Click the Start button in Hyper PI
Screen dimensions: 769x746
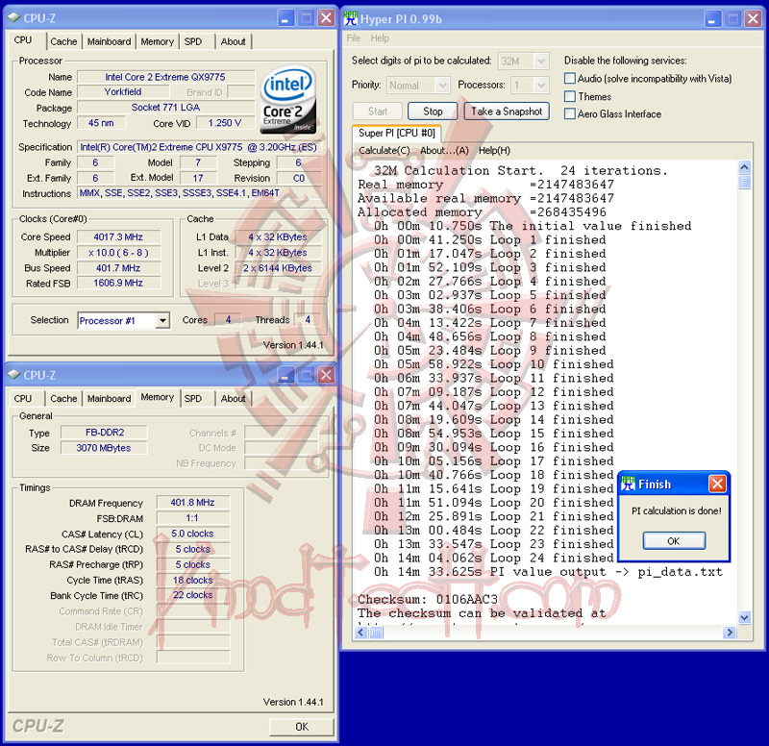(x=378, y=112)
